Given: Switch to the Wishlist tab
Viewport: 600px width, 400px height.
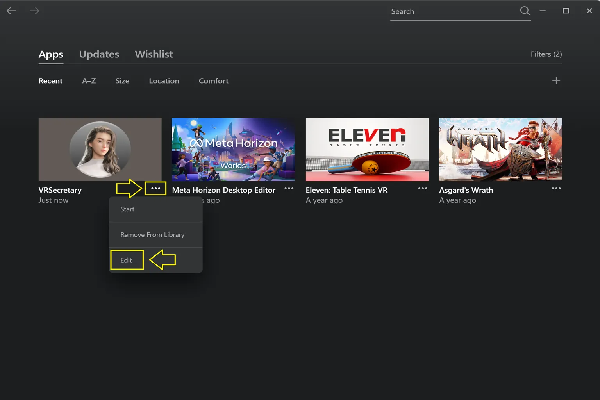Looking at the screenshot, I should point(154,54).
